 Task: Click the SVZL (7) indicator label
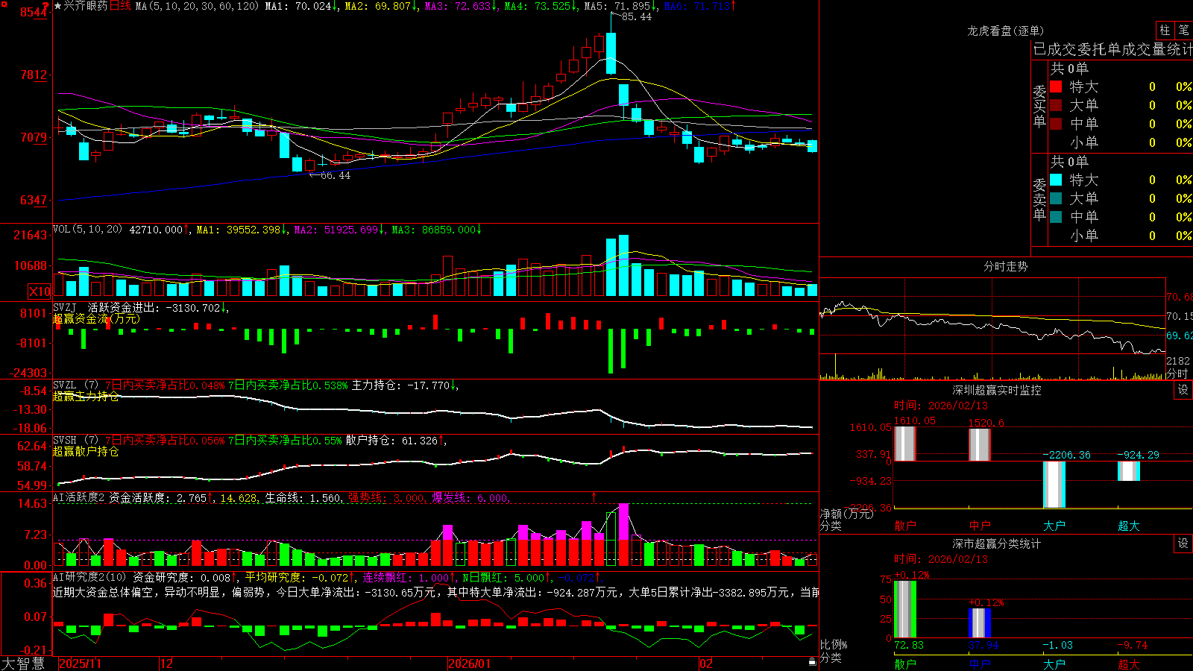pos(75,385)
